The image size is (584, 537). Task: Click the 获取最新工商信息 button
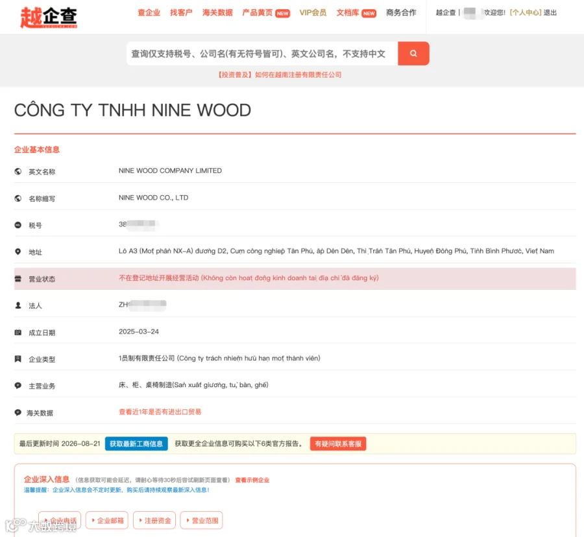pyautogui.click(x=136, y=444)
